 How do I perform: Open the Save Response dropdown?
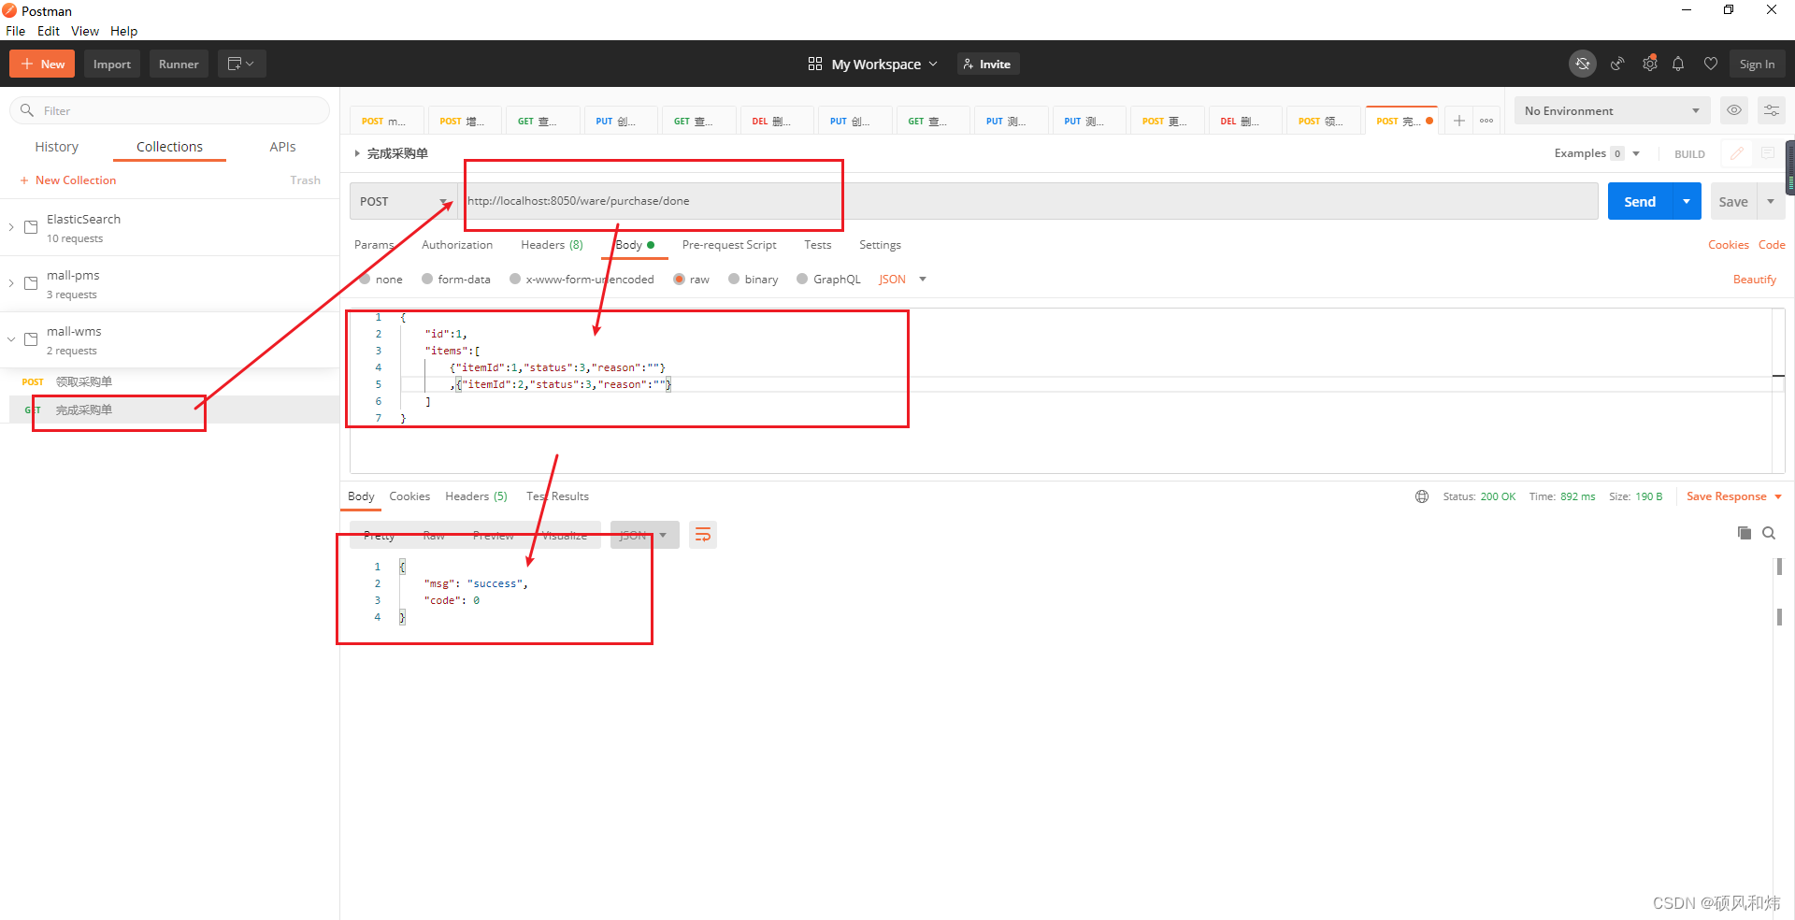[x=1734, y=496]
